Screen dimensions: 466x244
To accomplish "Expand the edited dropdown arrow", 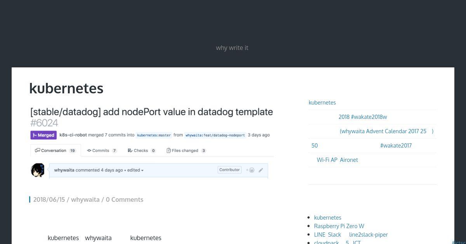I will click(142, 170).
